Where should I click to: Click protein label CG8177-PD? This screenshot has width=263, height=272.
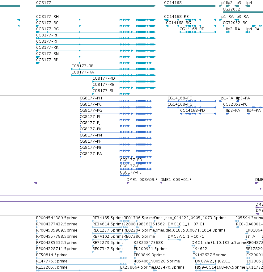131,160
